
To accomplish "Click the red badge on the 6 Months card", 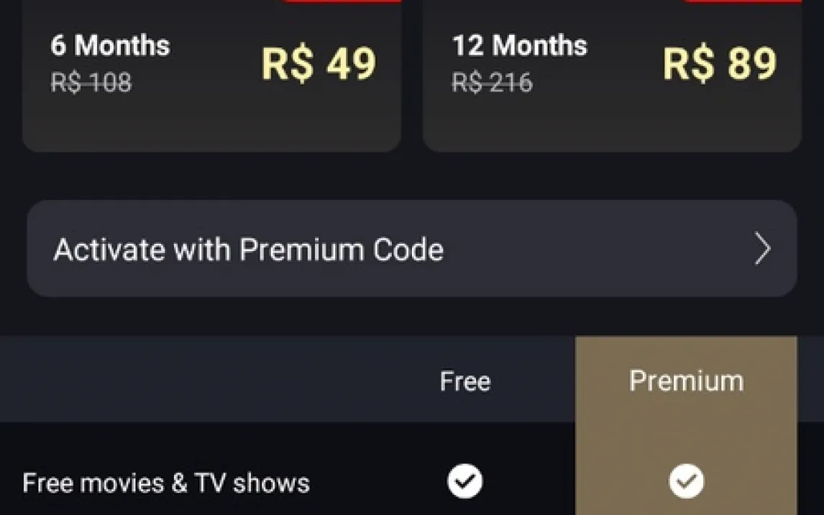I will (x=342, y=1).
